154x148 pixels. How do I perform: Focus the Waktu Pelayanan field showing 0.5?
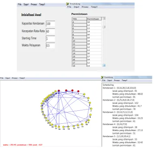(x=50, y=46)
